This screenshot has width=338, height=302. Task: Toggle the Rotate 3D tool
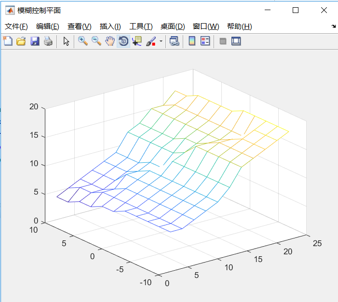tap(123, 41)
